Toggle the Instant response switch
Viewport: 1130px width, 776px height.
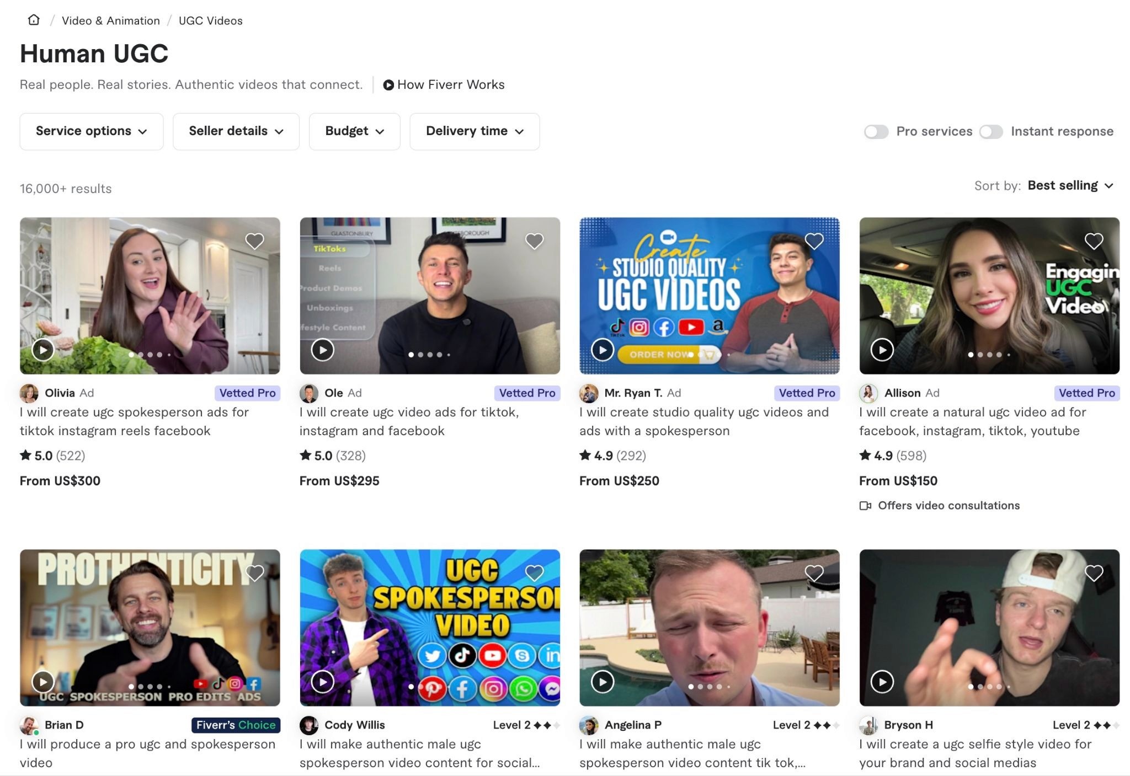tap(991, 131)
